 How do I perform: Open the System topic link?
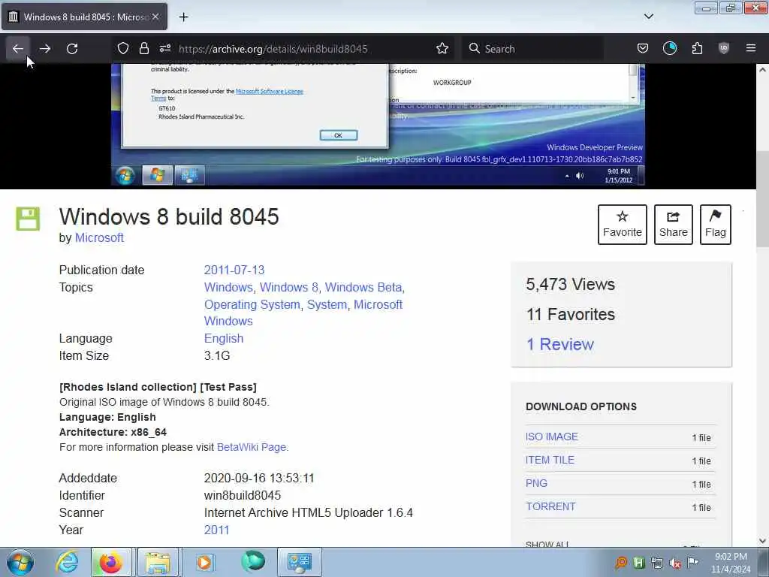(327, 304)
